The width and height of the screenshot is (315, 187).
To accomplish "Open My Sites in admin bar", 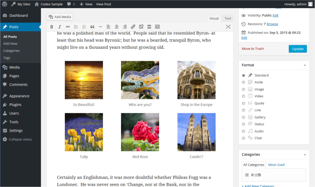I will coord(21,4).
